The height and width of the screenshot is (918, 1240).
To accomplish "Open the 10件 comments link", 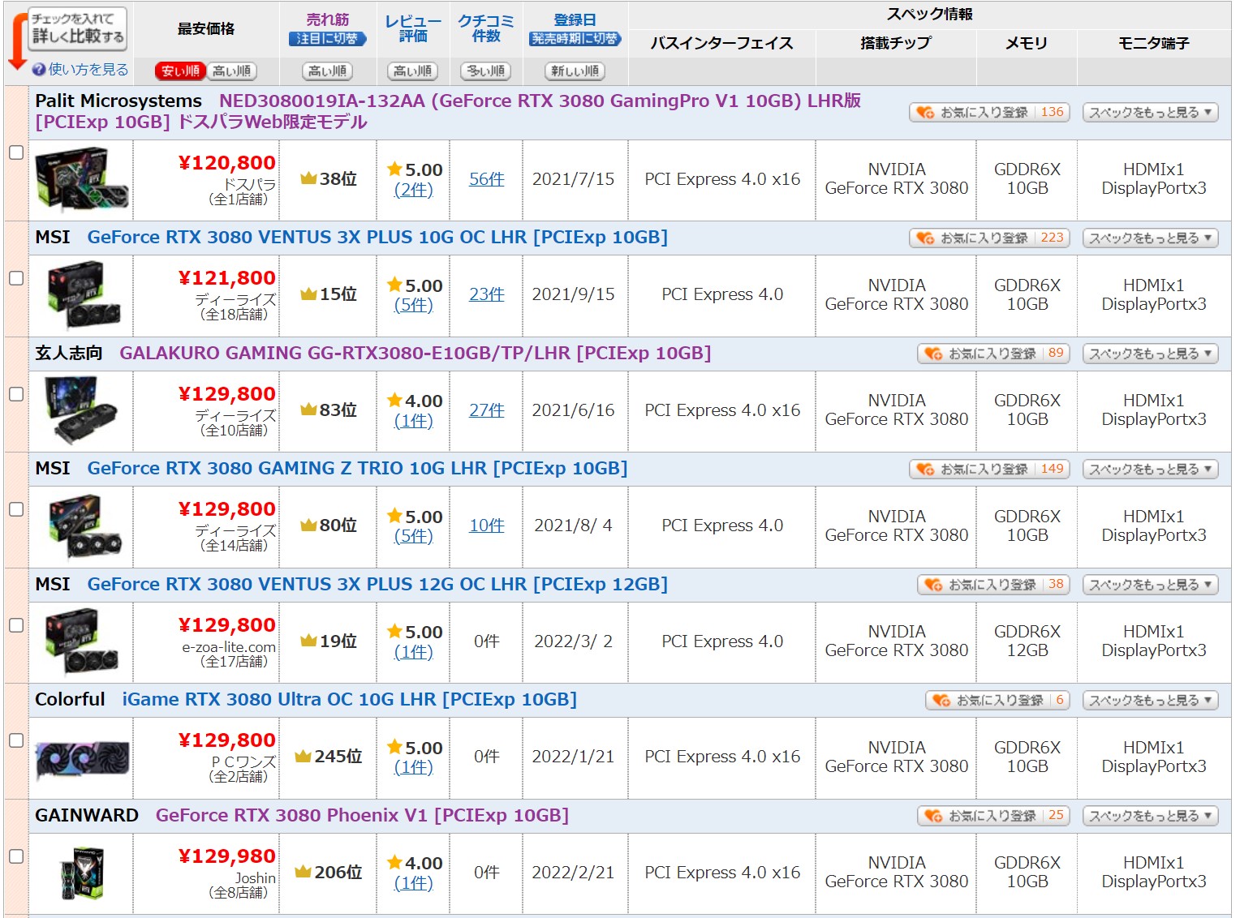I will click(x=486, y=525).
